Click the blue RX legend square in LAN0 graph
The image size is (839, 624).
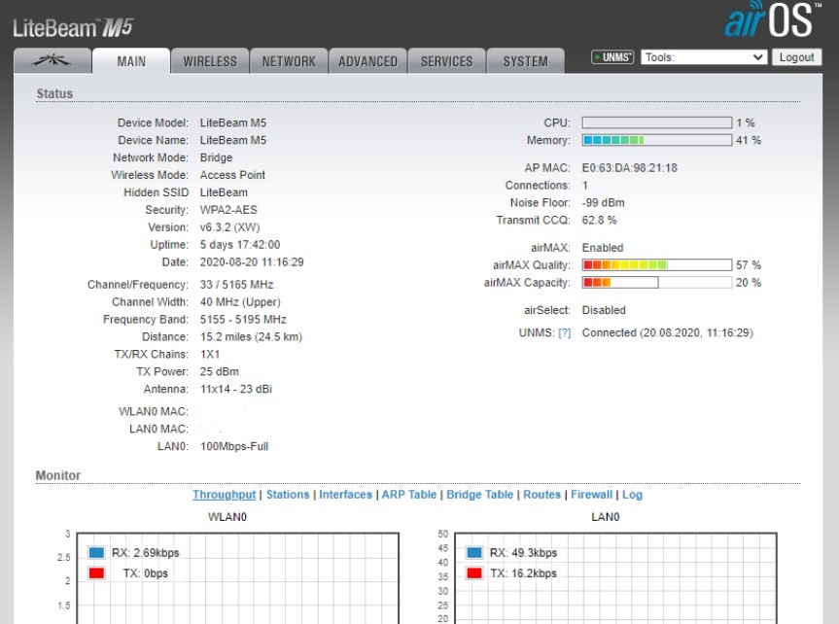(474, 552)
